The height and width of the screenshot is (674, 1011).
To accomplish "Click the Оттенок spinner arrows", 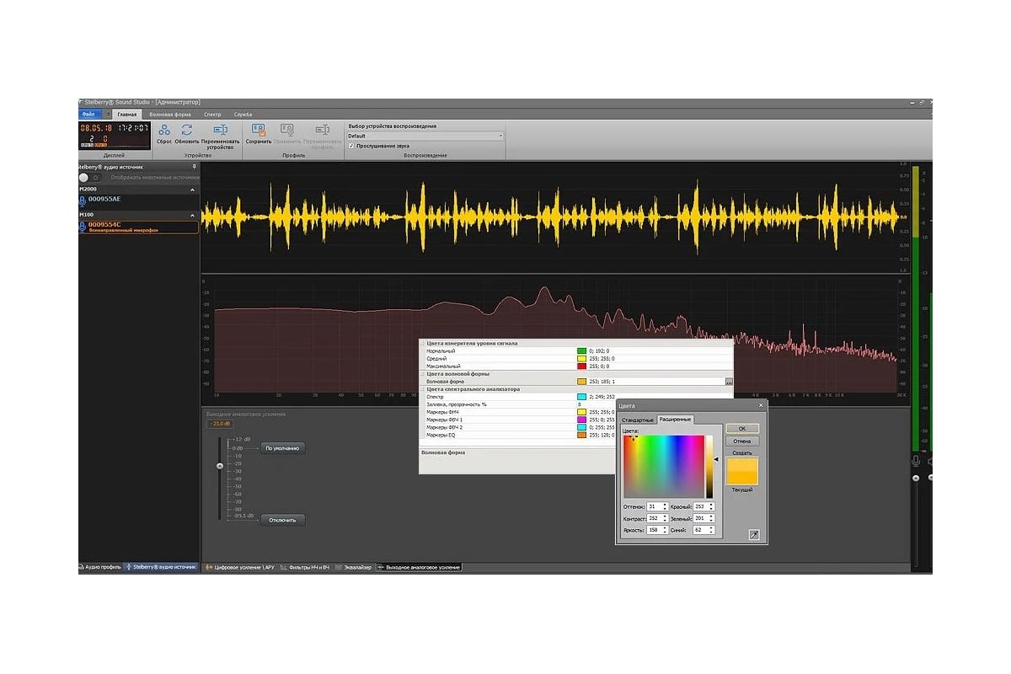I will click(x=665, y=506).
